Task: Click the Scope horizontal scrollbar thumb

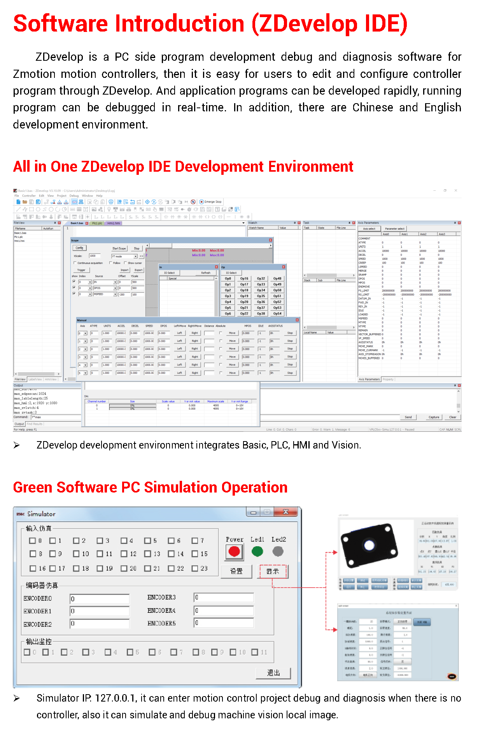Action: pyautogui.click(x=161, y=246)
